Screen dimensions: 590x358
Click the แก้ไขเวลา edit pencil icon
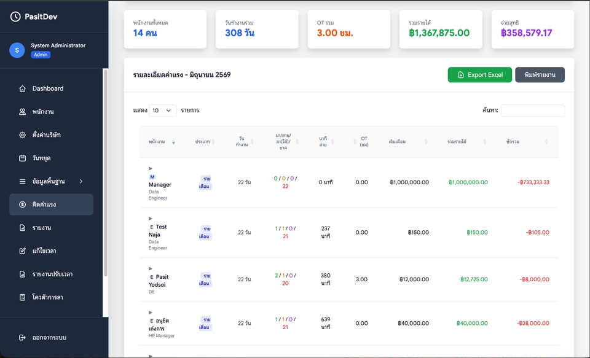point(23,251)
